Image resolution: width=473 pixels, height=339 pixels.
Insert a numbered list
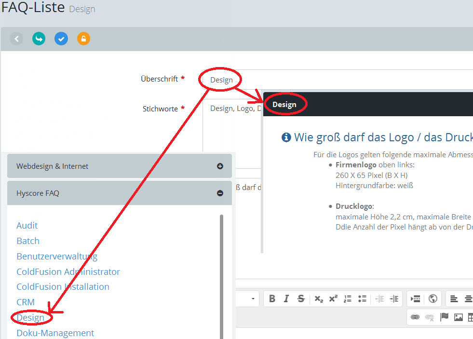pyautogui.click(x=348, y=299)
